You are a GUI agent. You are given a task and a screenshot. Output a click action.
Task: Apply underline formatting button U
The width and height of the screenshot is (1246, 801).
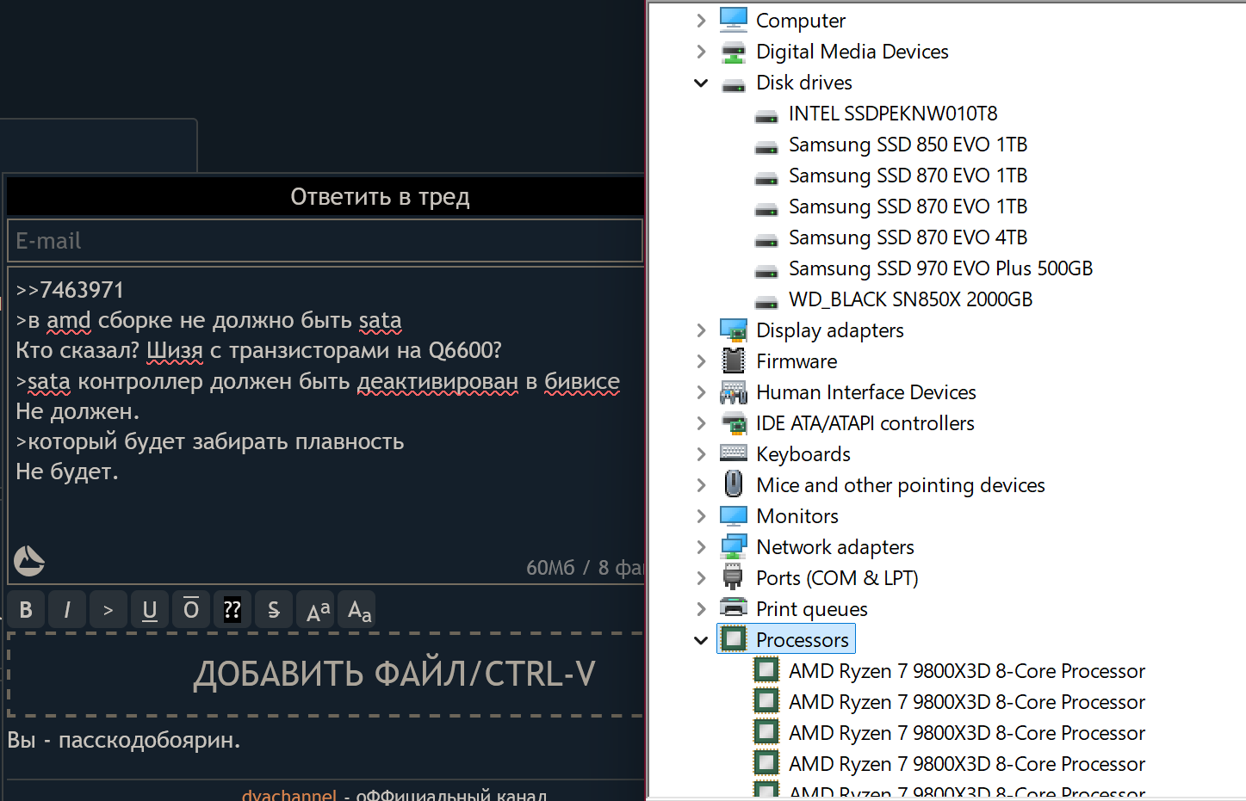pyautogui.click(x=150, y=610)
